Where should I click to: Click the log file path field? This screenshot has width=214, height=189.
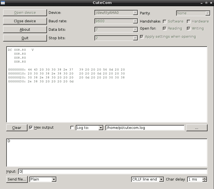tap(145, 128)
